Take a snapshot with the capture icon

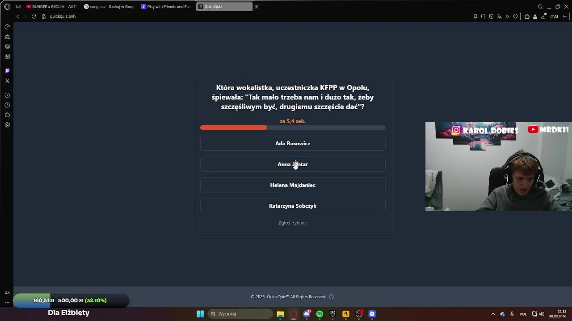(483, 16)
